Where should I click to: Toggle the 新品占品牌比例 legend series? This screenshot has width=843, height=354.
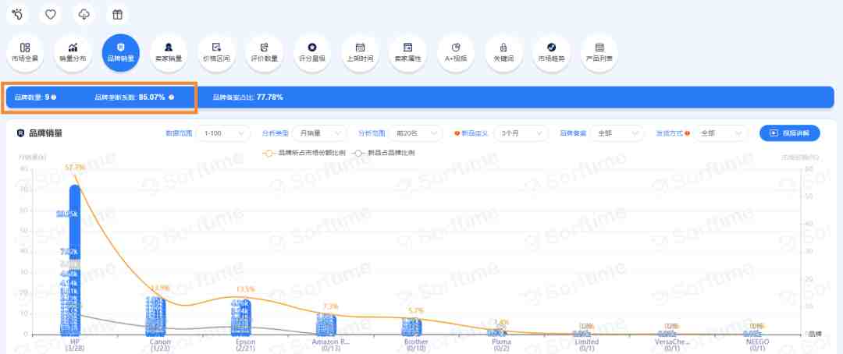coord(384,153)
